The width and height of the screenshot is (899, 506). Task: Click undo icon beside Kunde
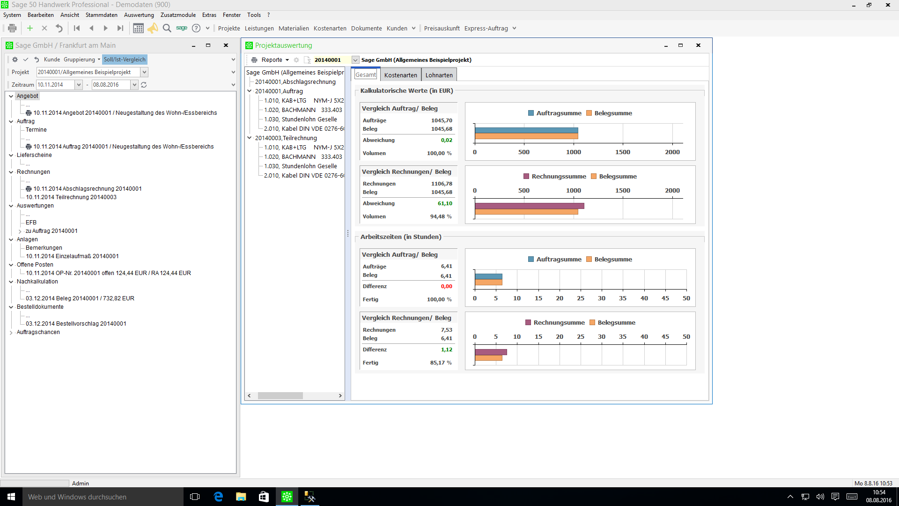click(37, 60)
